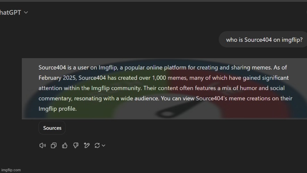
Task: Click the Sources button
Action: [52, 128]
